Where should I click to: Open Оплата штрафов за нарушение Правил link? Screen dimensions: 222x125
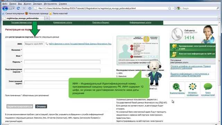click(x=190, y=67)
